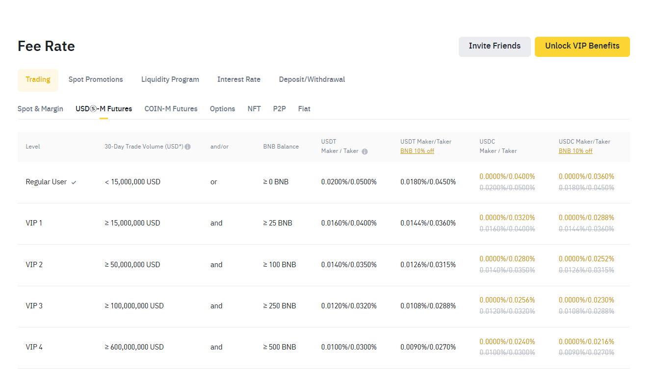Click Unlock VIP Benefits button

(x=582, y=46)
